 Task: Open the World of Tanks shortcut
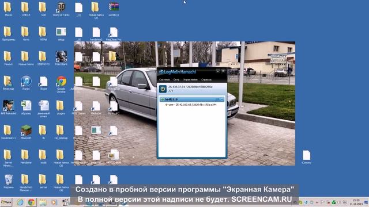tap(61, 9)
